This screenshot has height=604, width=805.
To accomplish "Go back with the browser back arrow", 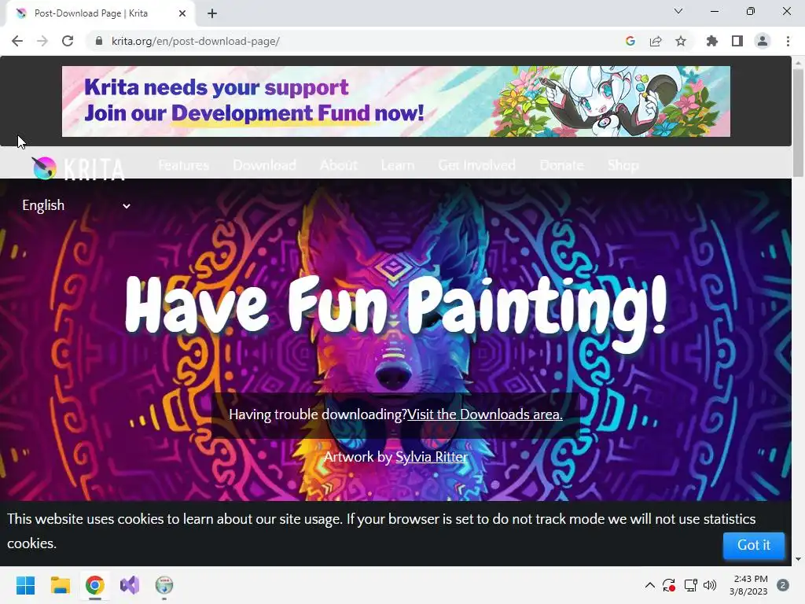I will 17,41.
